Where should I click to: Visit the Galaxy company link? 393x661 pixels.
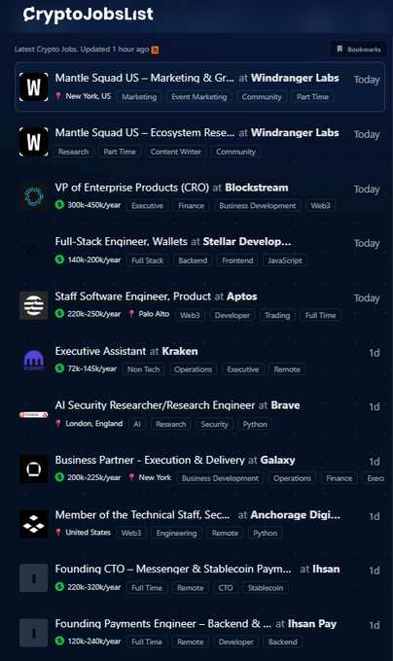[277, 460]
